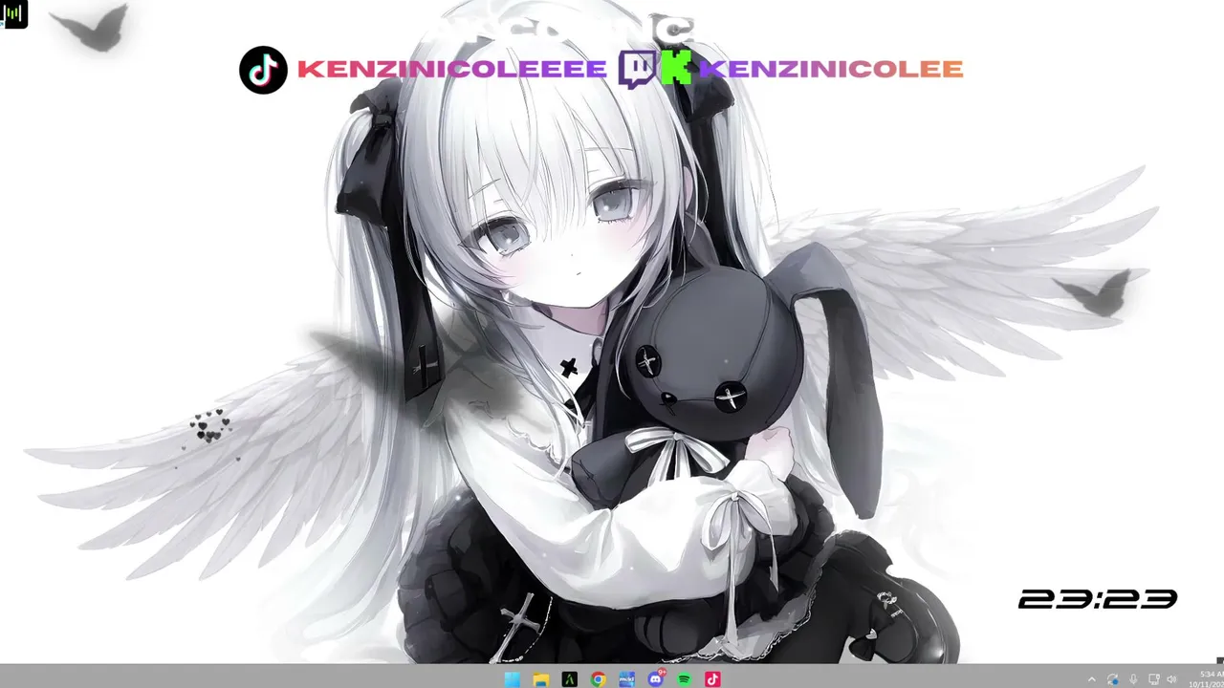Open network settings from the tray icon

click(x=1153, y=679)
